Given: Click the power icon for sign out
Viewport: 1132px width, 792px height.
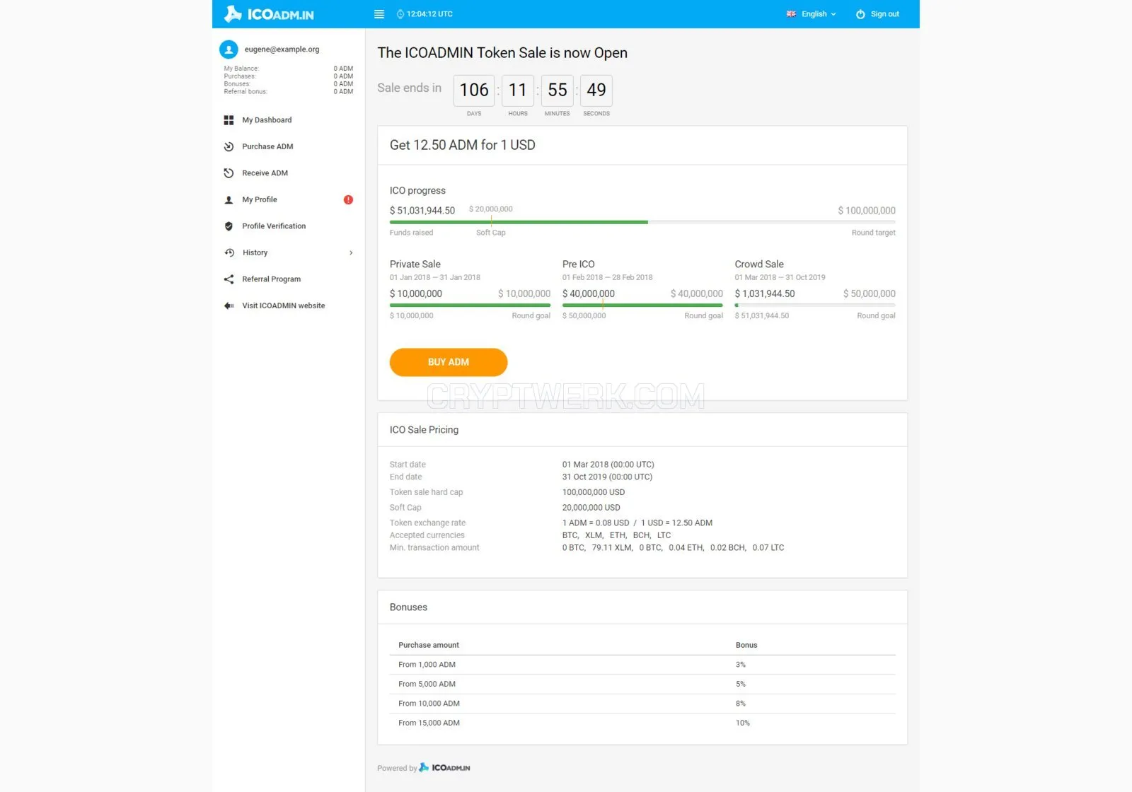Looking at the screenshot, I should click(x=860, y=14).
